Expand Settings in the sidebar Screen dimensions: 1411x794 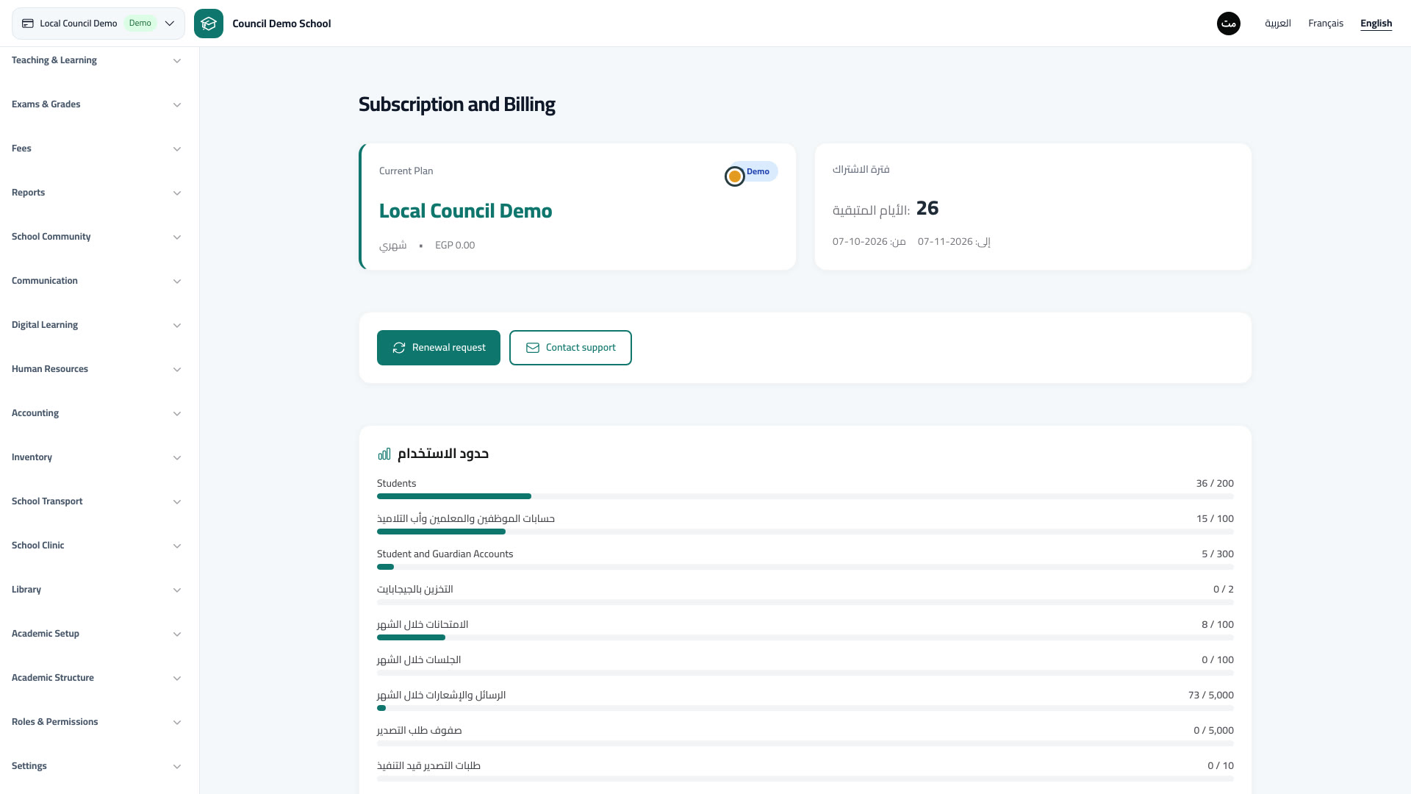96,766
